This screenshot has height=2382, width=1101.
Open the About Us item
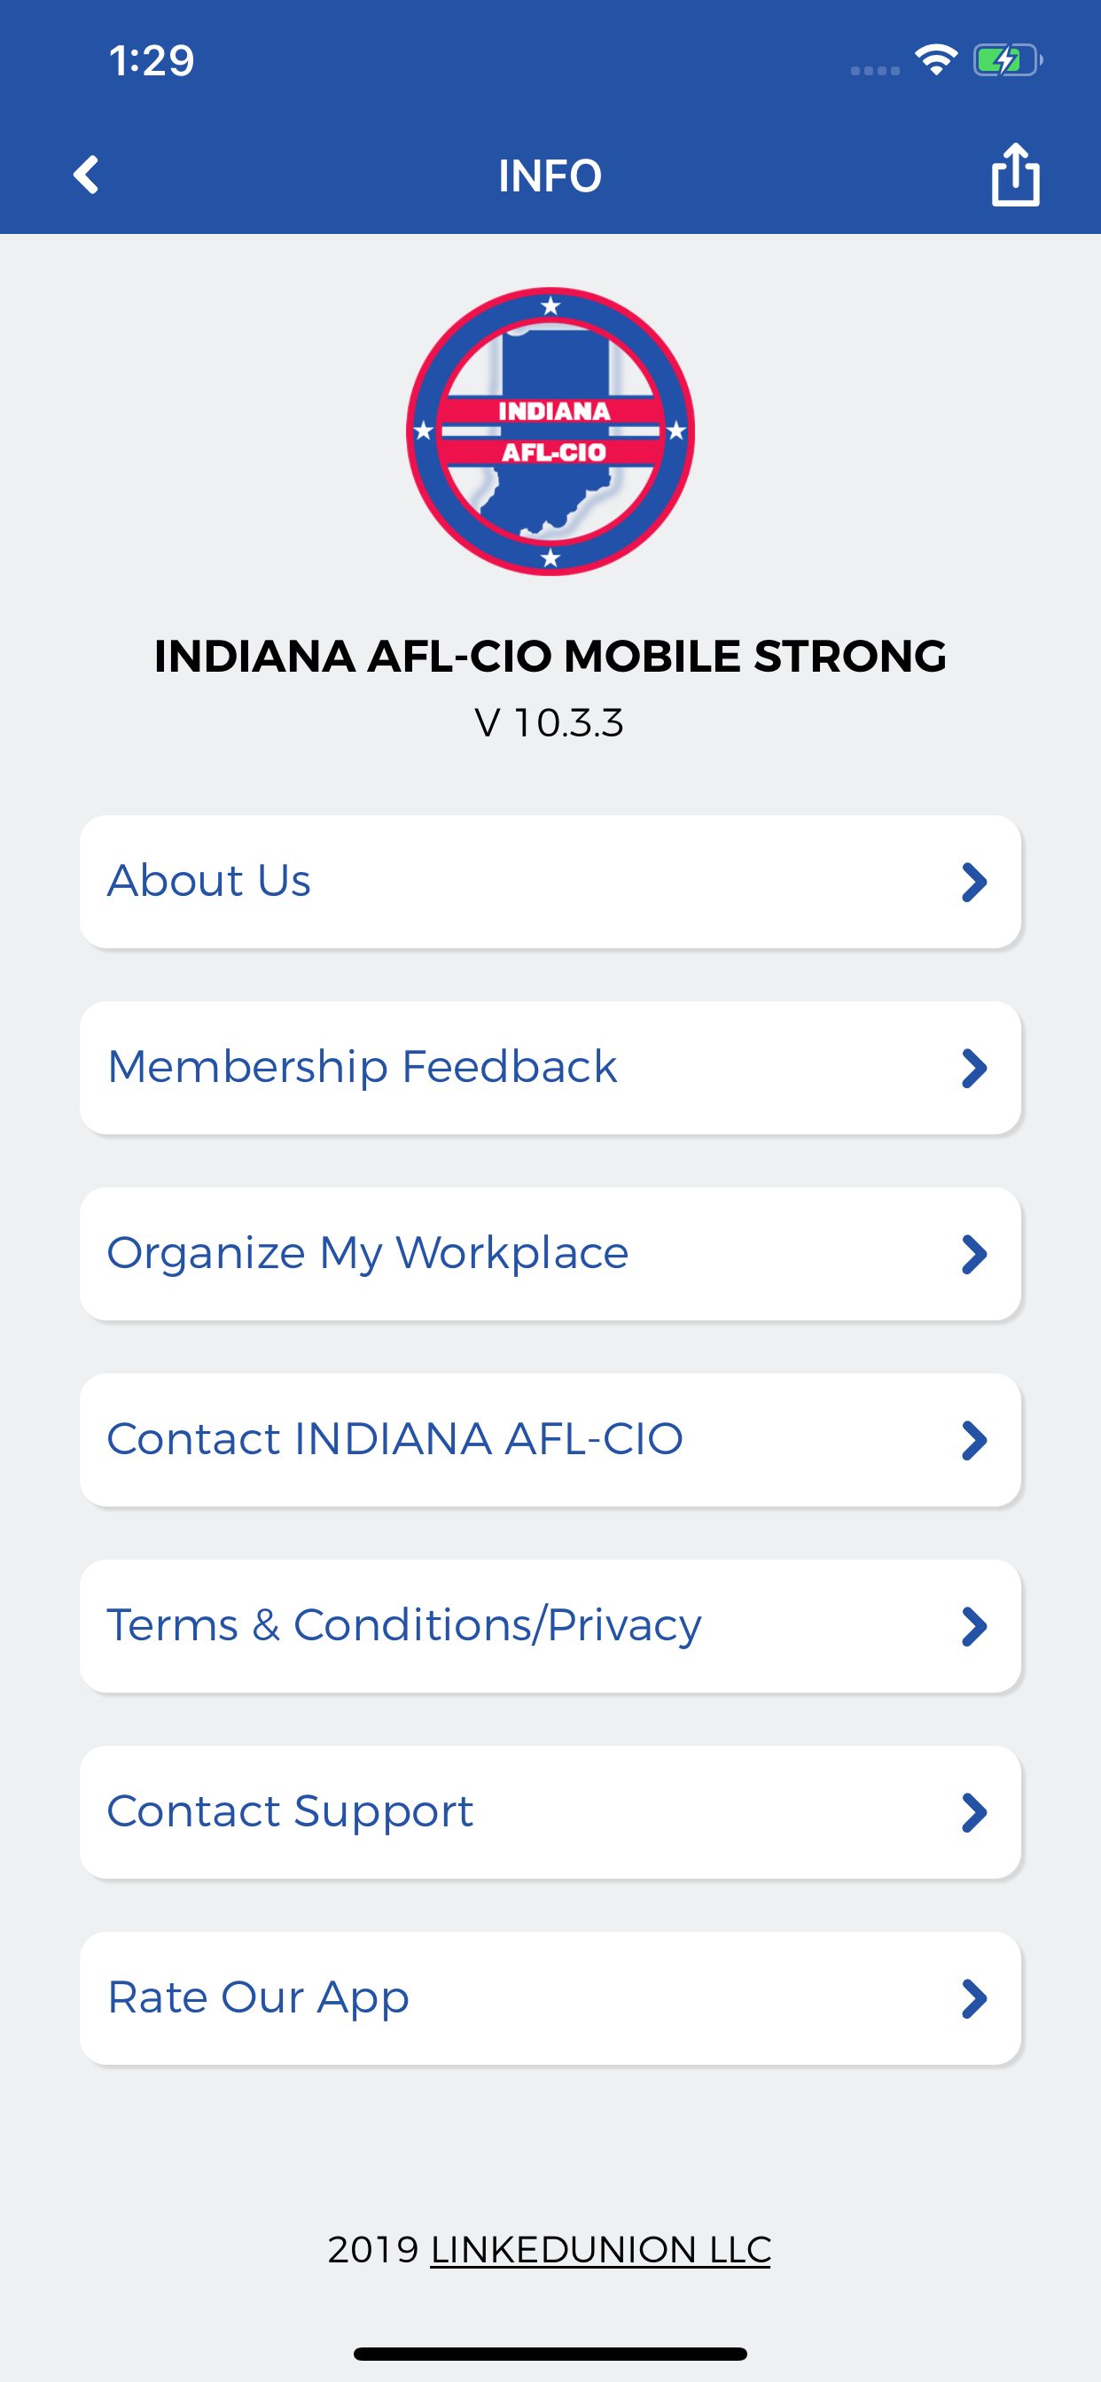pyautogui.click(x=550, y=881)
